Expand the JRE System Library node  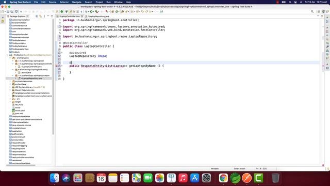coord(10,87)
